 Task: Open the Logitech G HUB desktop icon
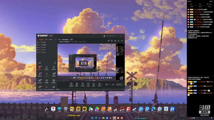(47, 110)
